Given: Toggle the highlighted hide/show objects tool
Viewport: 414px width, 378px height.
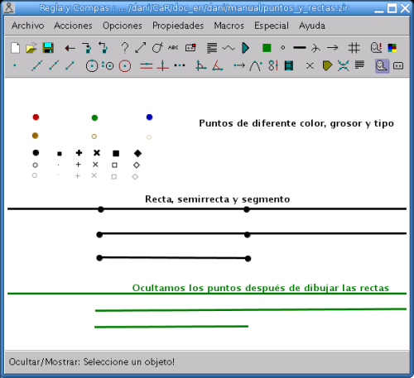Looking at the screenshot, I should (x=382, y=66).
